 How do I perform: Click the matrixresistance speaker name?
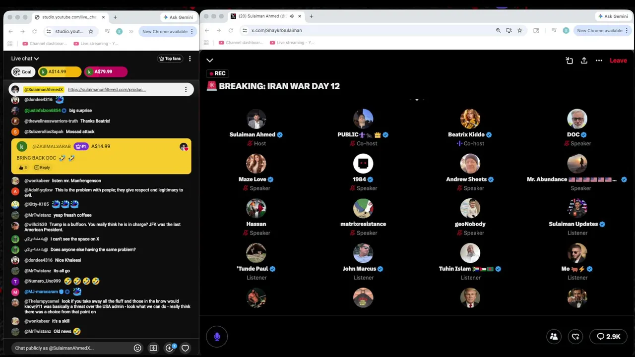coord(363,224)
